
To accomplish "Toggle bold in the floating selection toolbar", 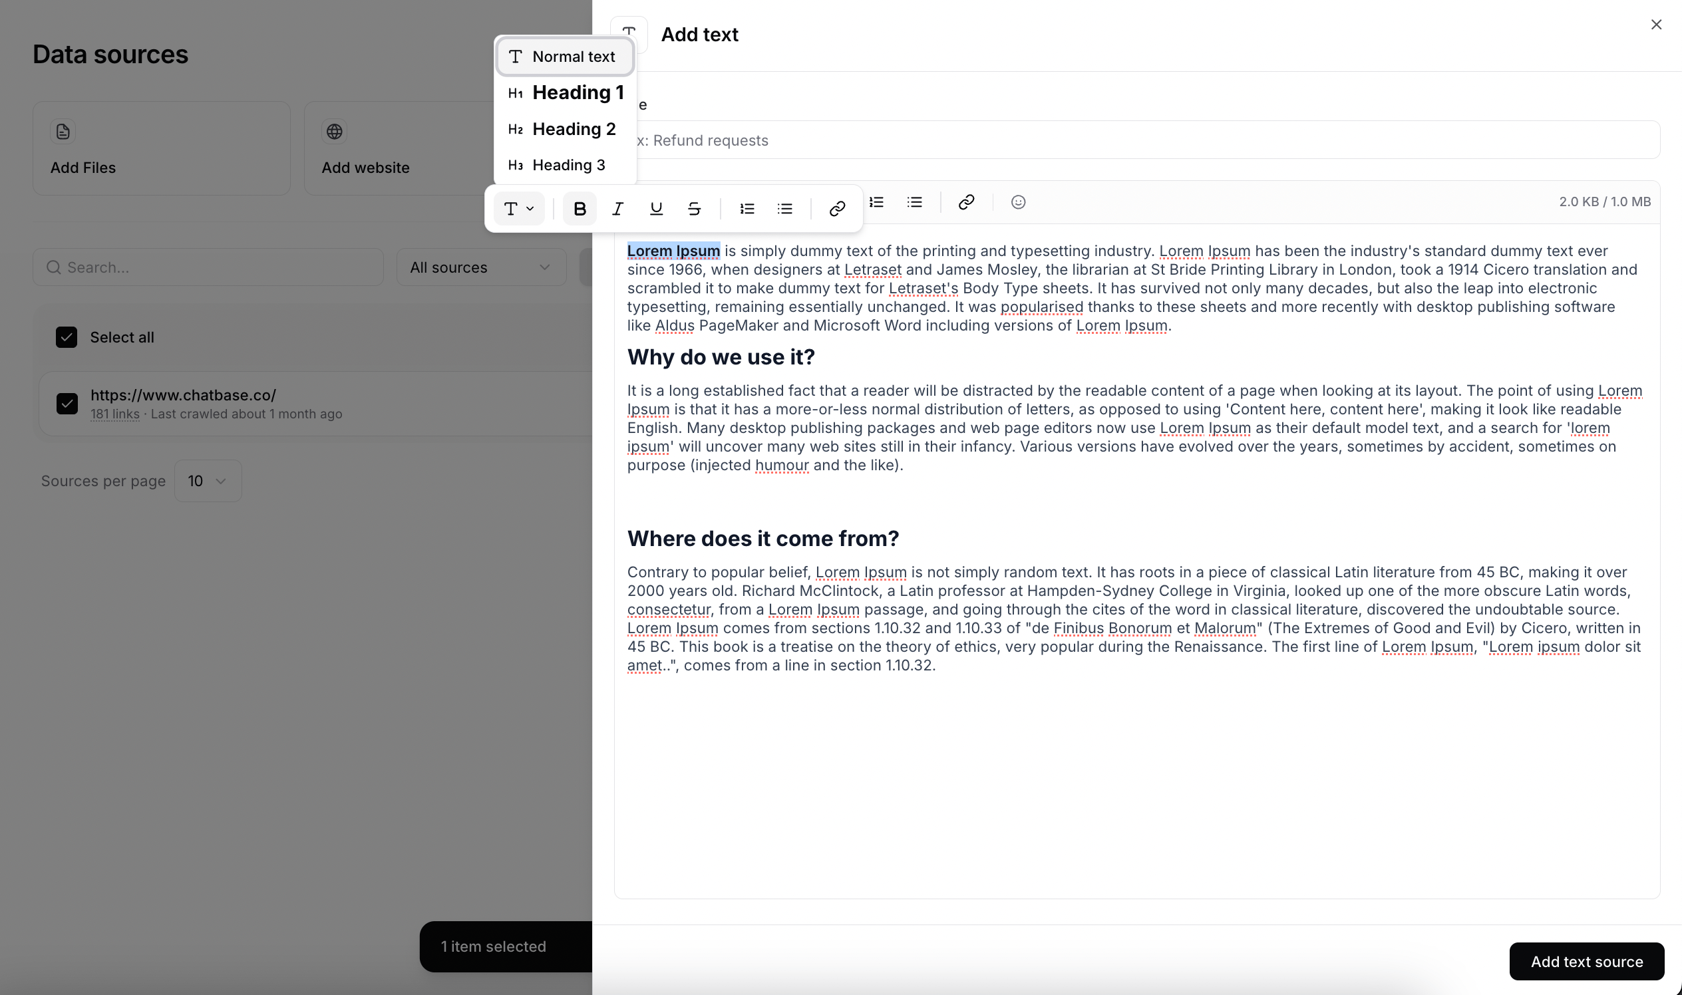I will click(x=580, y=209).
